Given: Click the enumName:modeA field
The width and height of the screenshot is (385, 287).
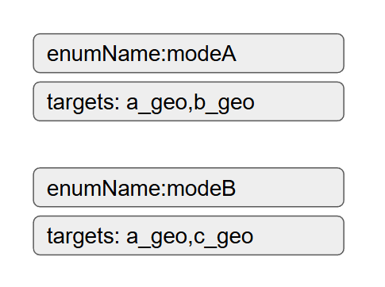Looking at the screenshot, I should (x=188, y=53).
